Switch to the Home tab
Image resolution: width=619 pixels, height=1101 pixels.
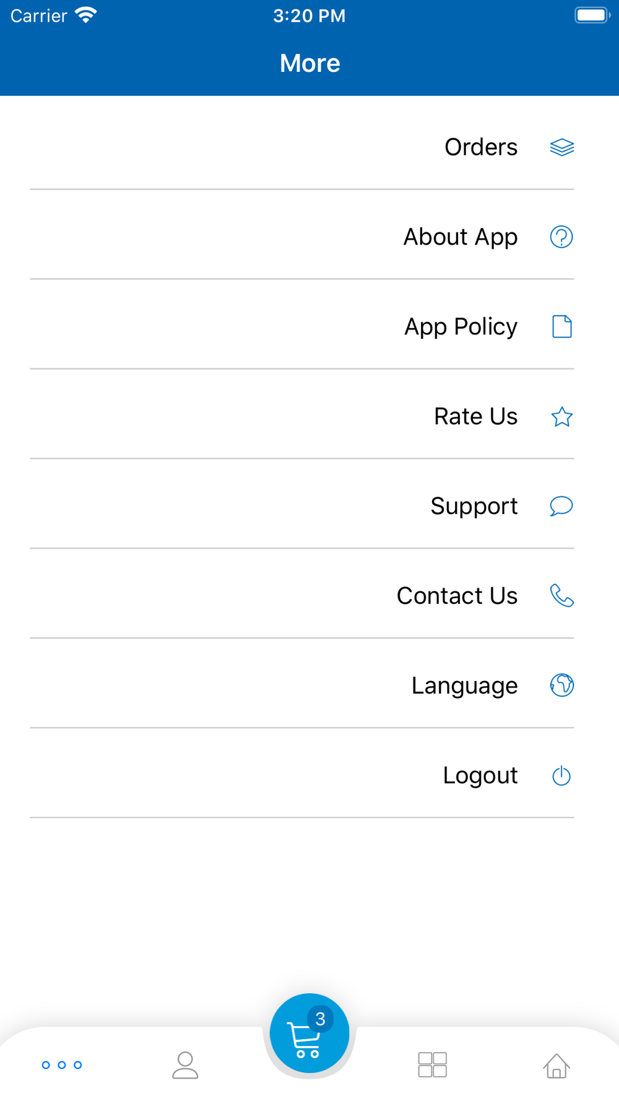tap(556, 1065)
